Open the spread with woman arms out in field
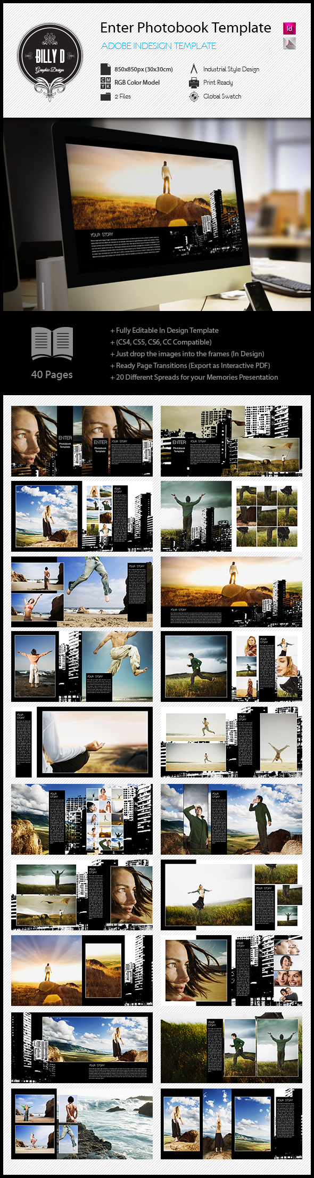 point(232,895)
